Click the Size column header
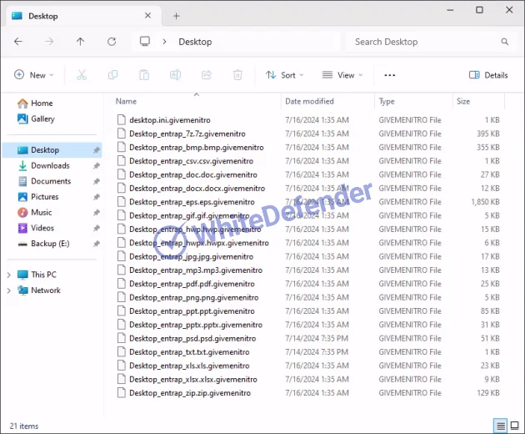This screenshot has width=525, height=434. 463,101
